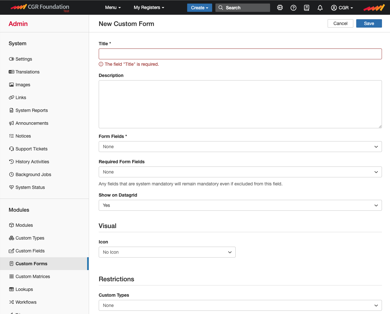Click the Settings toggle icon in sidebar
The width and height of the screenshot is (390, 314).
coord(12,59)
